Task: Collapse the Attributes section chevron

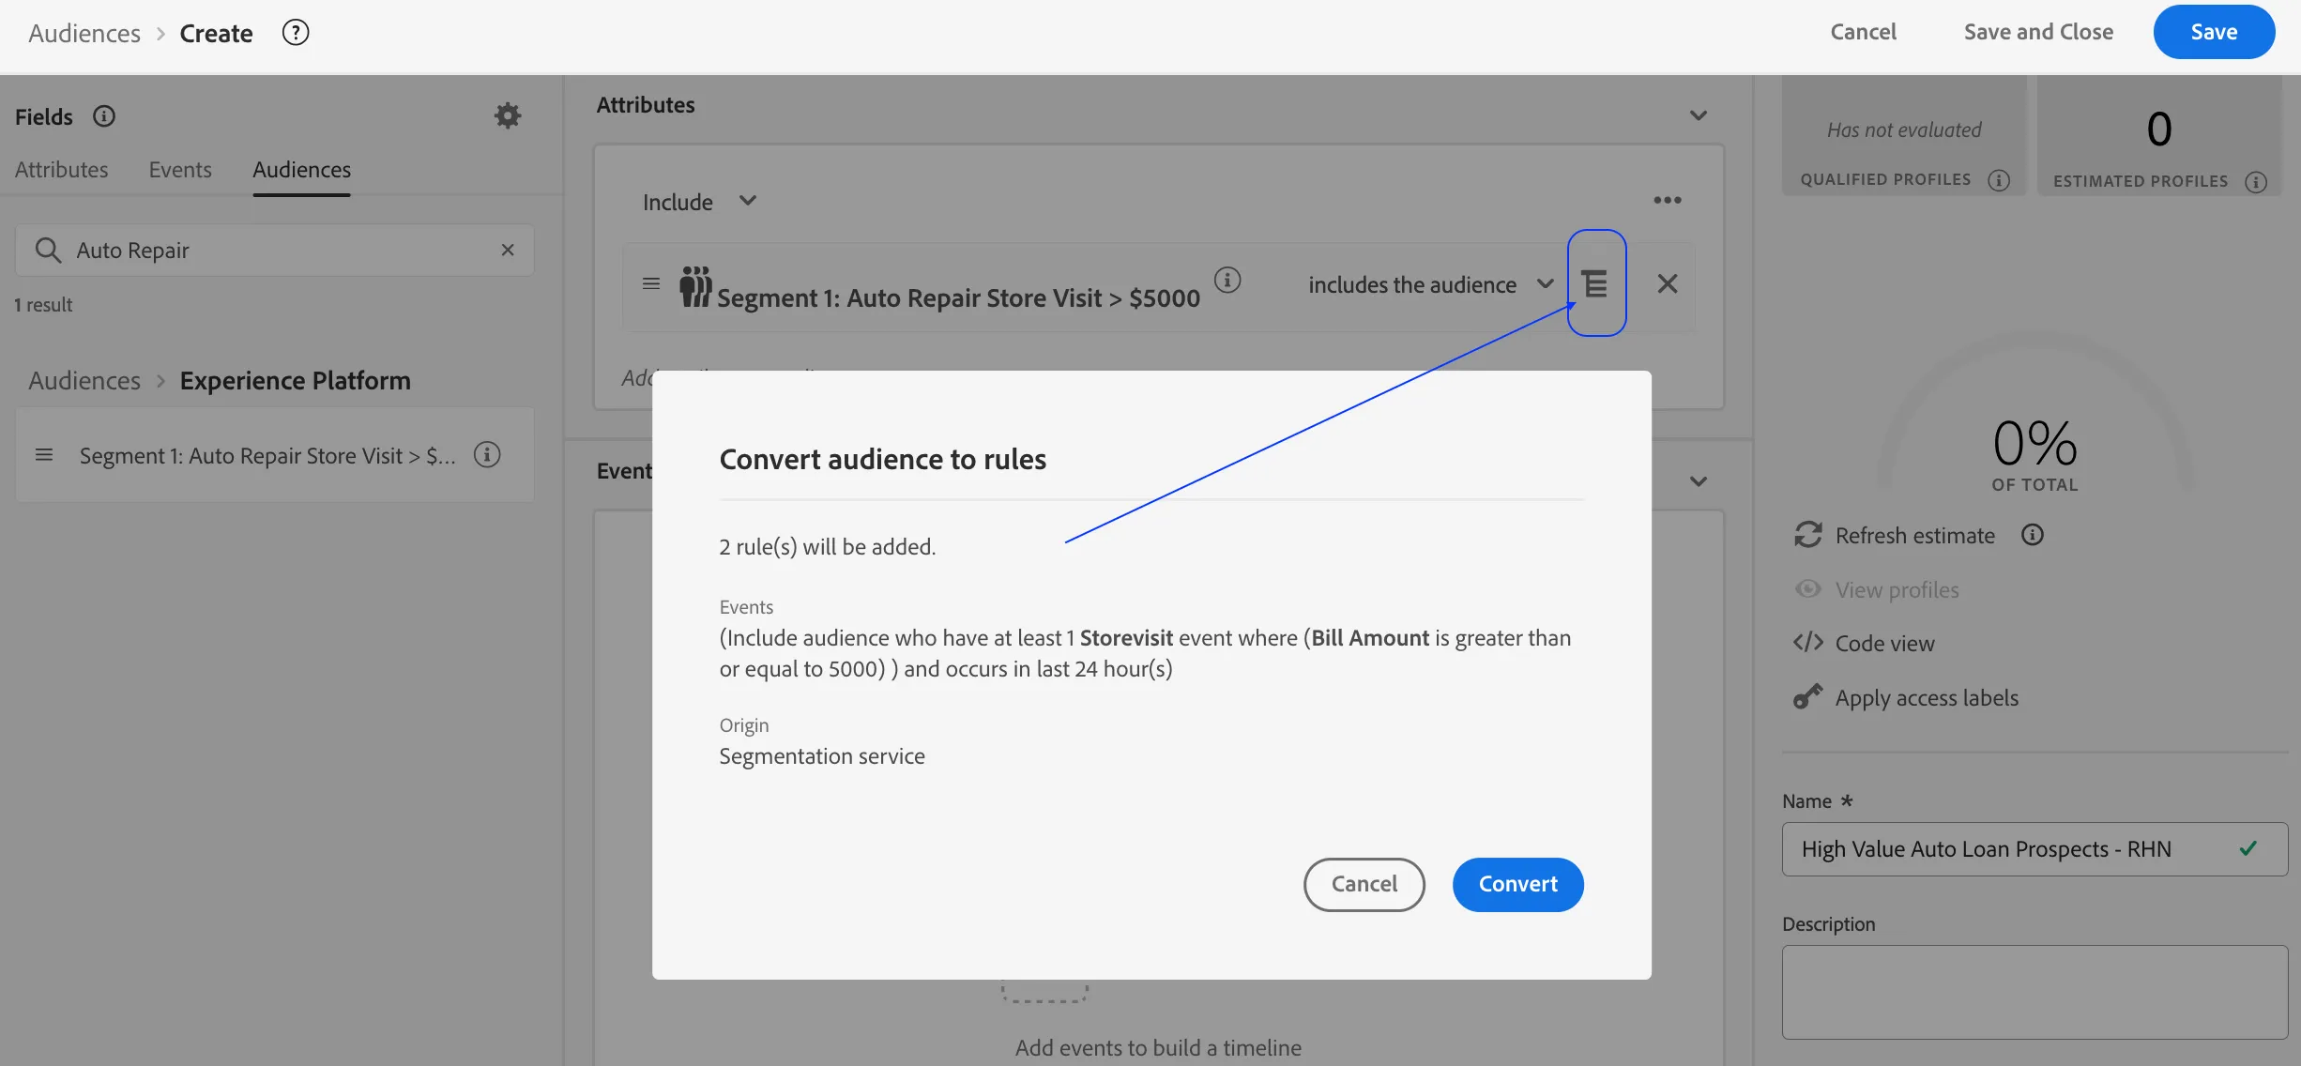Action: 1699,115
